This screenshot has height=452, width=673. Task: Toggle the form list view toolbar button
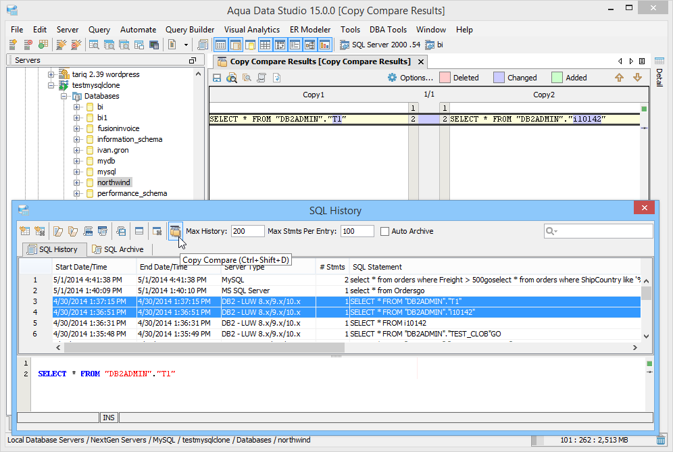tap(295, 45)
